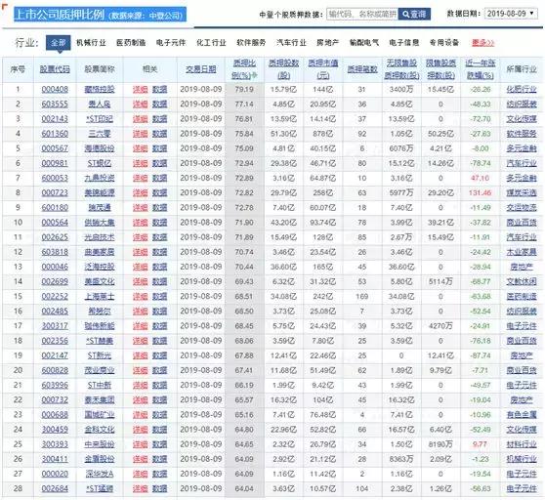Screen dimensions: 545x500
Task: Select the 全部 industry tab
Action: coord(58,43)
